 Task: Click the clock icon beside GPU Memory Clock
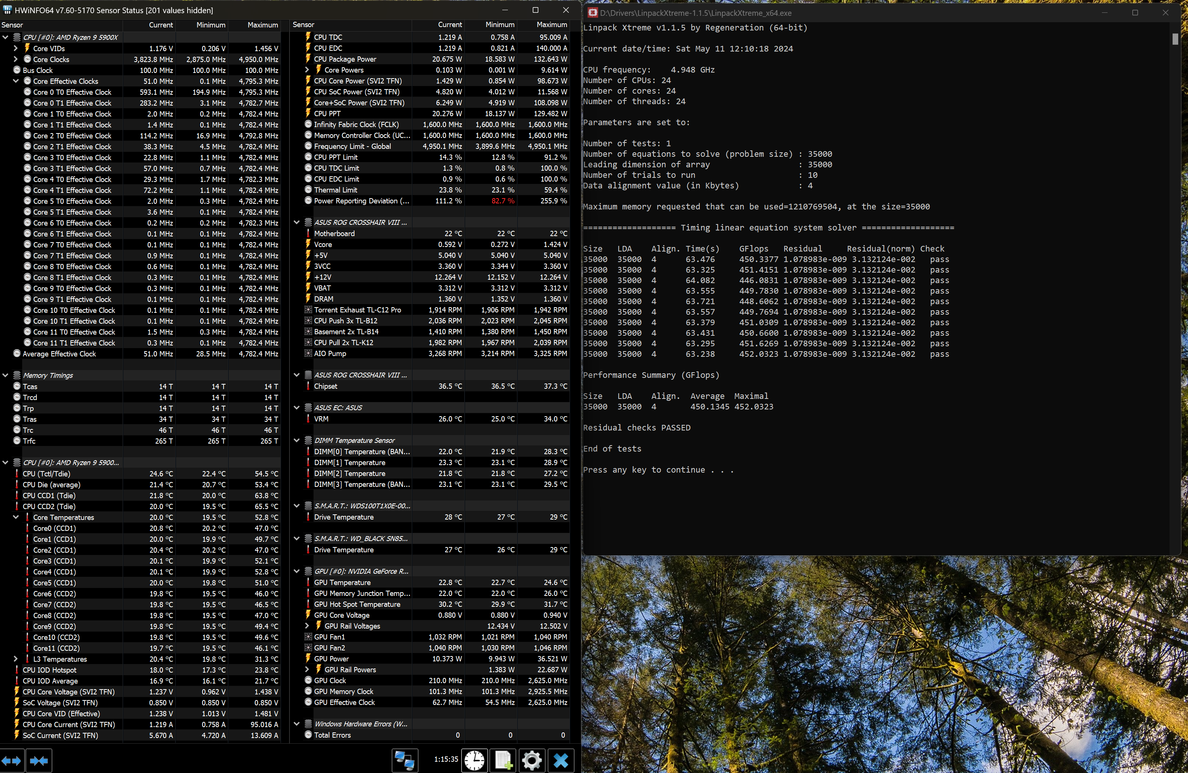pyautogui.click(x=308, y=691)
